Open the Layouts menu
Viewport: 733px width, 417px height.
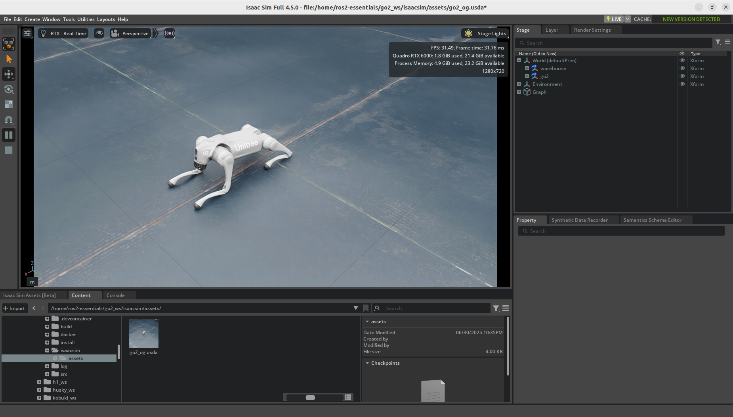pyautogui.click(x=106, y=19)
